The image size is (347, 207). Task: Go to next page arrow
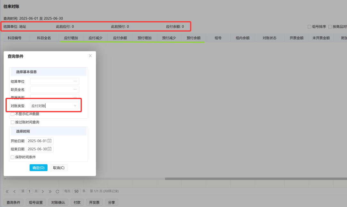pos(43,191)
